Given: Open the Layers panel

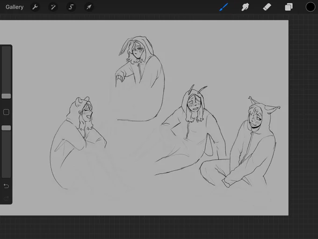Looking at the screenshot, I should tap(289, 7).
